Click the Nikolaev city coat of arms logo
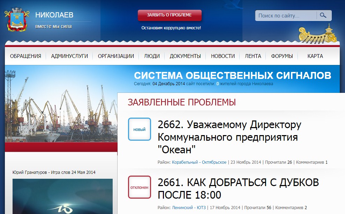 pos(16,21)
